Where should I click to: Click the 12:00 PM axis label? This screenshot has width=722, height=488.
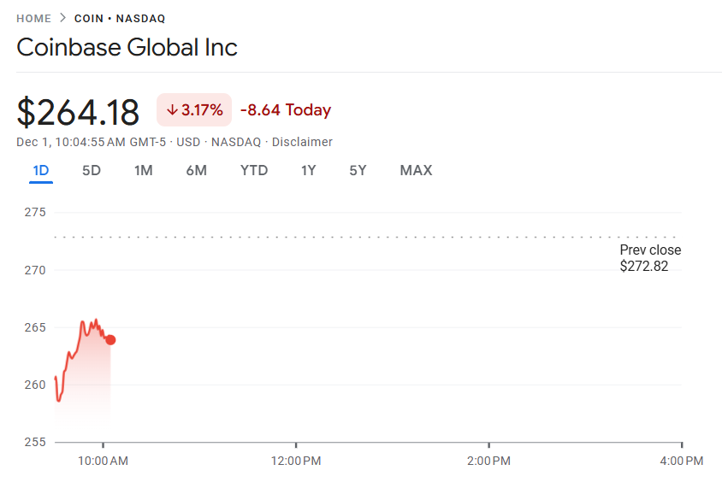(x=296, y=462)
